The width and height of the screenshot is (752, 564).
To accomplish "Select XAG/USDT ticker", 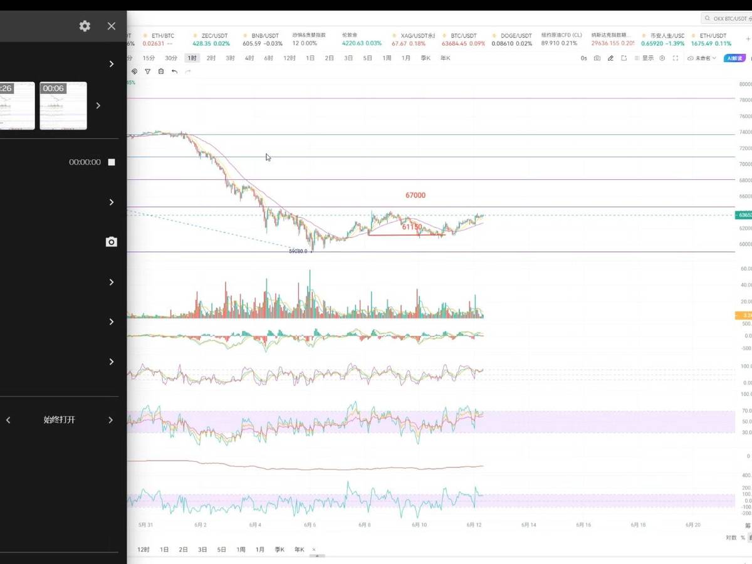I will click(x=413, y=39).
